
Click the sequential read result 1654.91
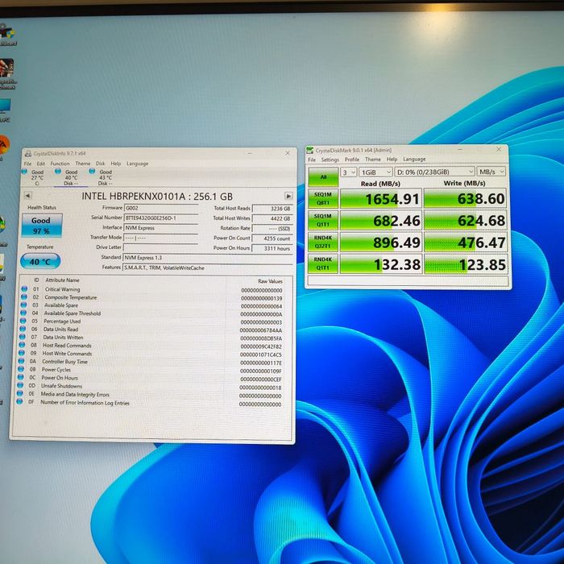380,199
